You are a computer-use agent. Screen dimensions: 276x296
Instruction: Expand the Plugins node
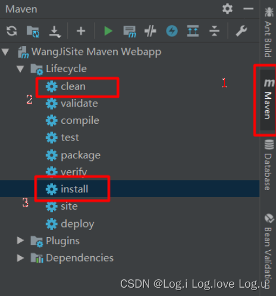point(20,241)
